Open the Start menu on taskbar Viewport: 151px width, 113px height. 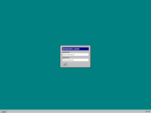pyautogui.click(x=4, y=111)
